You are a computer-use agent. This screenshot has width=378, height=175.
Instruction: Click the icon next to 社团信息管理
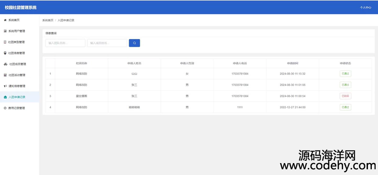(x=5, y=53)
